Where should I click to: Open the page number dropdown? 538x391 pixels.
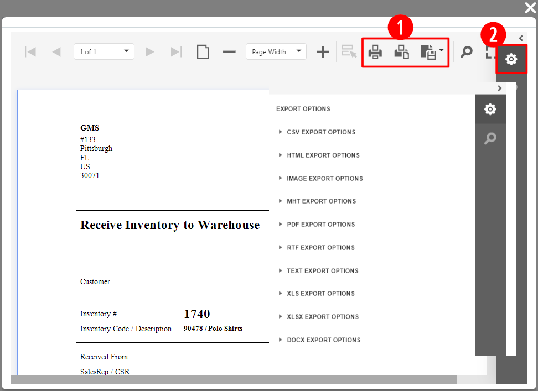coord(104,51)
